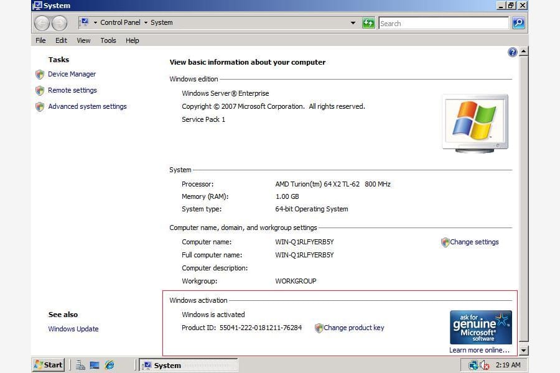The width and height of the screenshot is (560, 373).
Task: Click the scrollbar down arrow
Action: point(523,351)
